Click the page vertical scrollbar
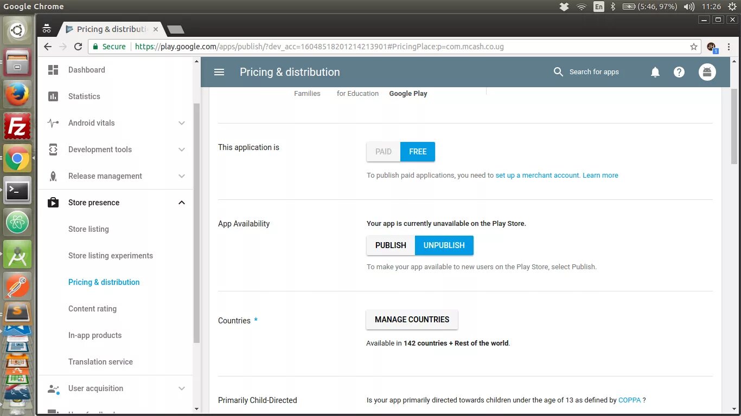Viewport: 741px width, 416px height. 734,127
